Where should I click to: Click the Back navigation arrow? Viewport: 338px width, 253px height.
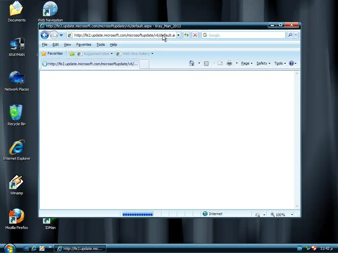click(x=45, y=35)
